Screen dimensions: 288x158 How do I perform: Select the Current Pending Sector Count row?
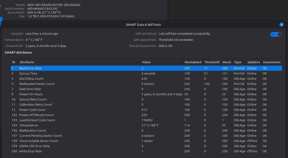coord(146,136)
